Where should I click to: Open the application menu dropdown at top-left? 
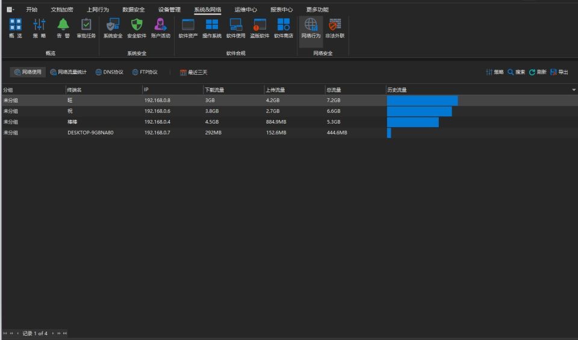10,10
